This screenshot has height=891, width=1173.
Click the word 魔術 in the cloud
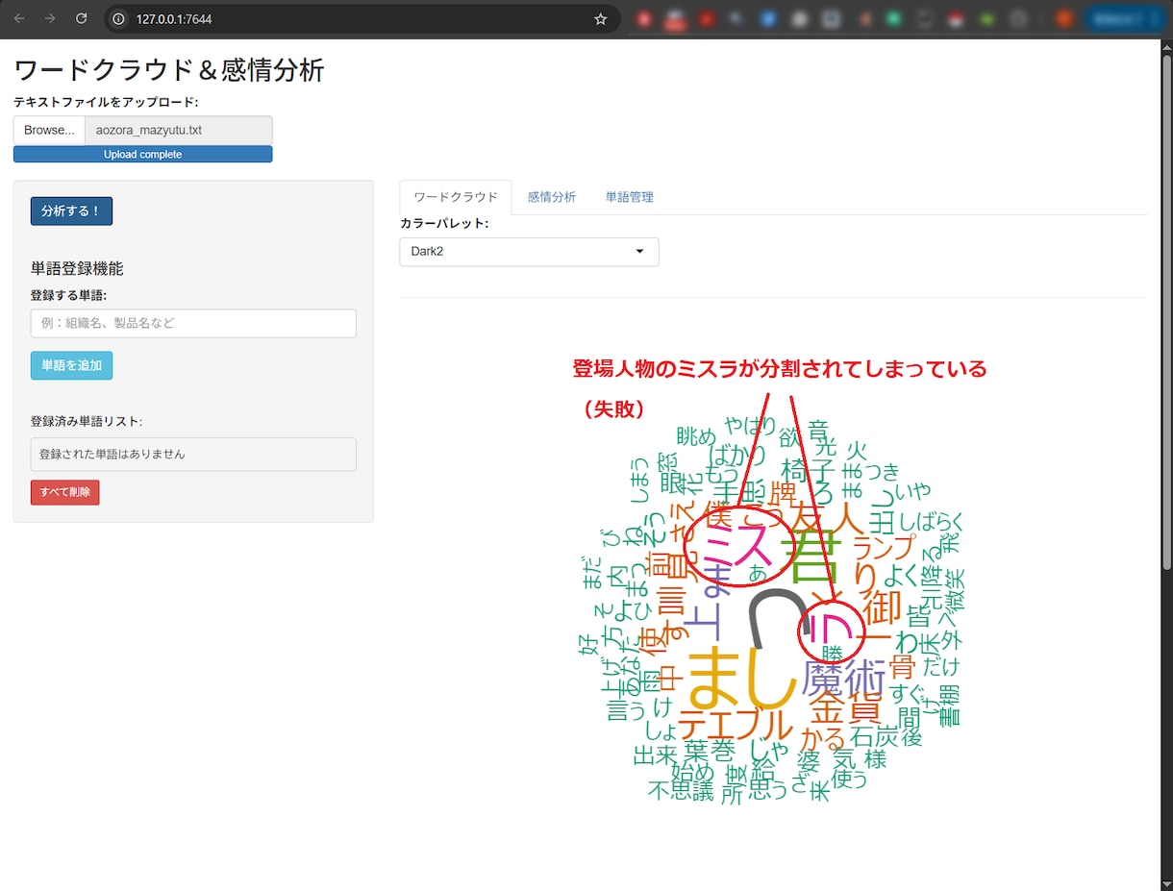click(x=843, y=680)
